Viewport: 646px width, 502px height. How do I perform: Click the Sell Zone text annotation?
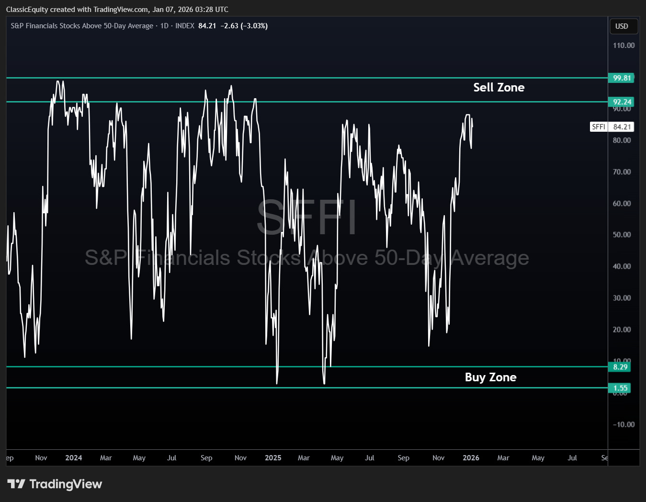pyautogui.click(x=499, y=87)
